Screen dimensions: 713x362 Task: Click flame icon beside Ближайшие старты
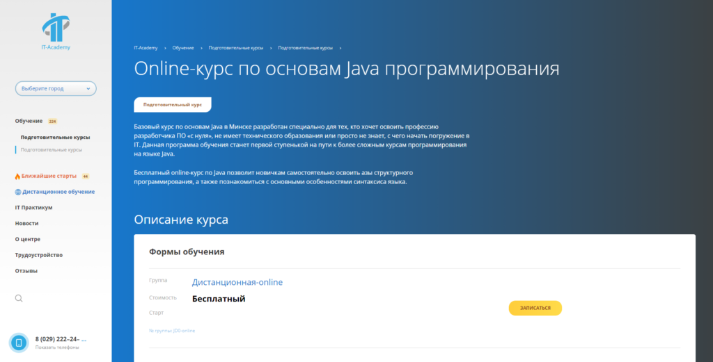pyautogui.click(x=17, y=176)
